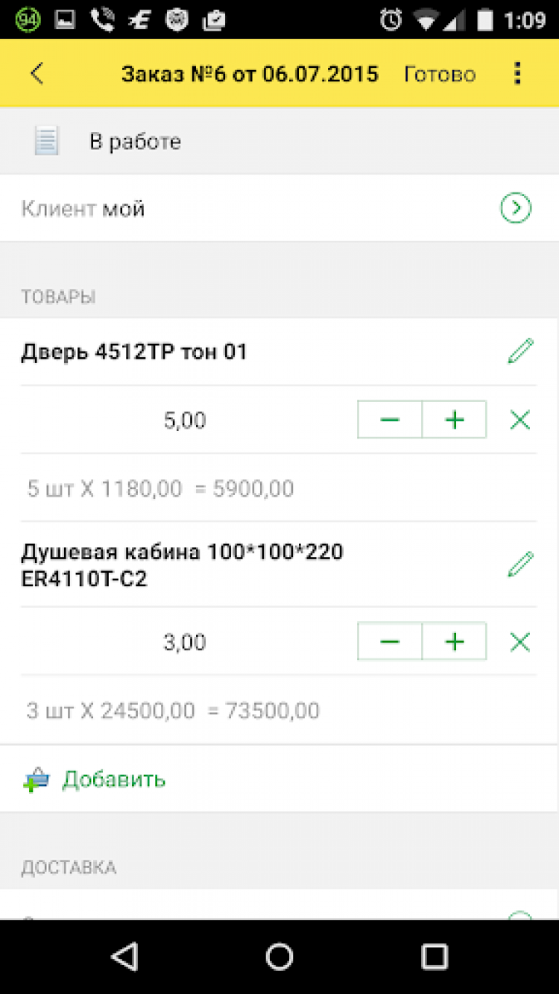Decrease quantity of Душевая кабина
This screenshot has width=559, height=994.
tap(390, 642)
